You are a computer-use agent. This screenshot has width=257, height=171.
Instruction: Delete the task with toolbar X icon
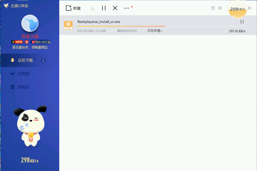click(x=115, y=8)
